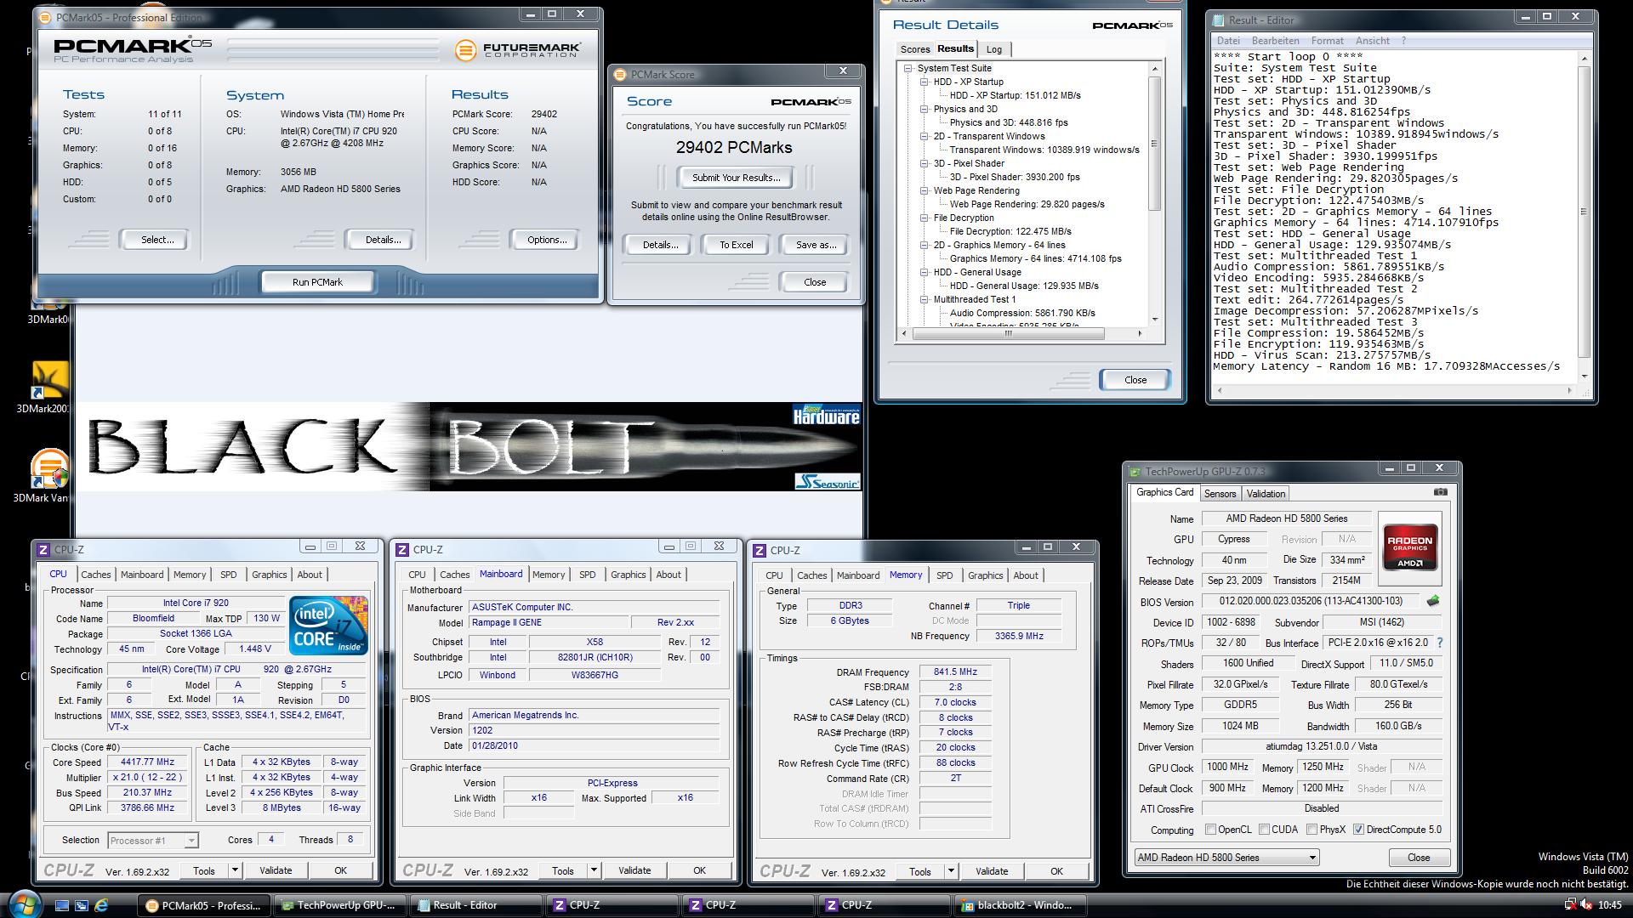Click the PCMark Score window title icon
Viewport: 1633px width, 918px height.
(x=620, y=75)
